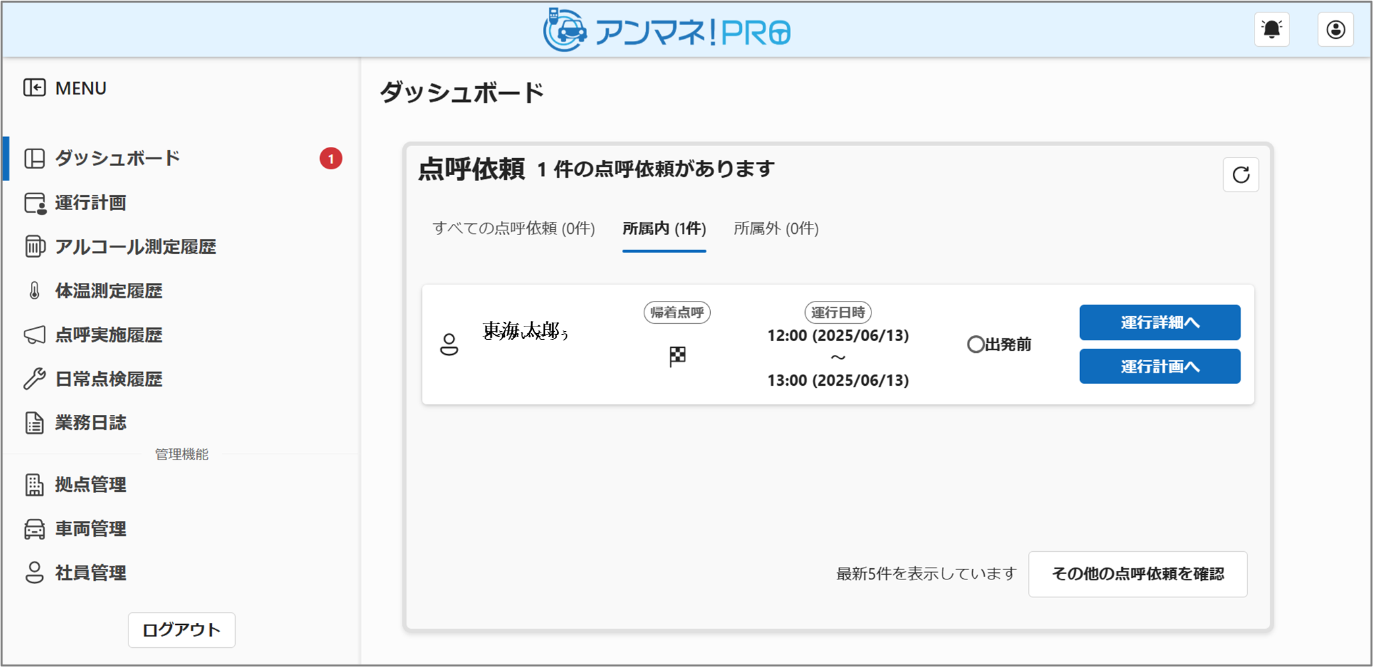
Task: Click the wrench icon for 日常点検履歴
Action: point(34,379)
